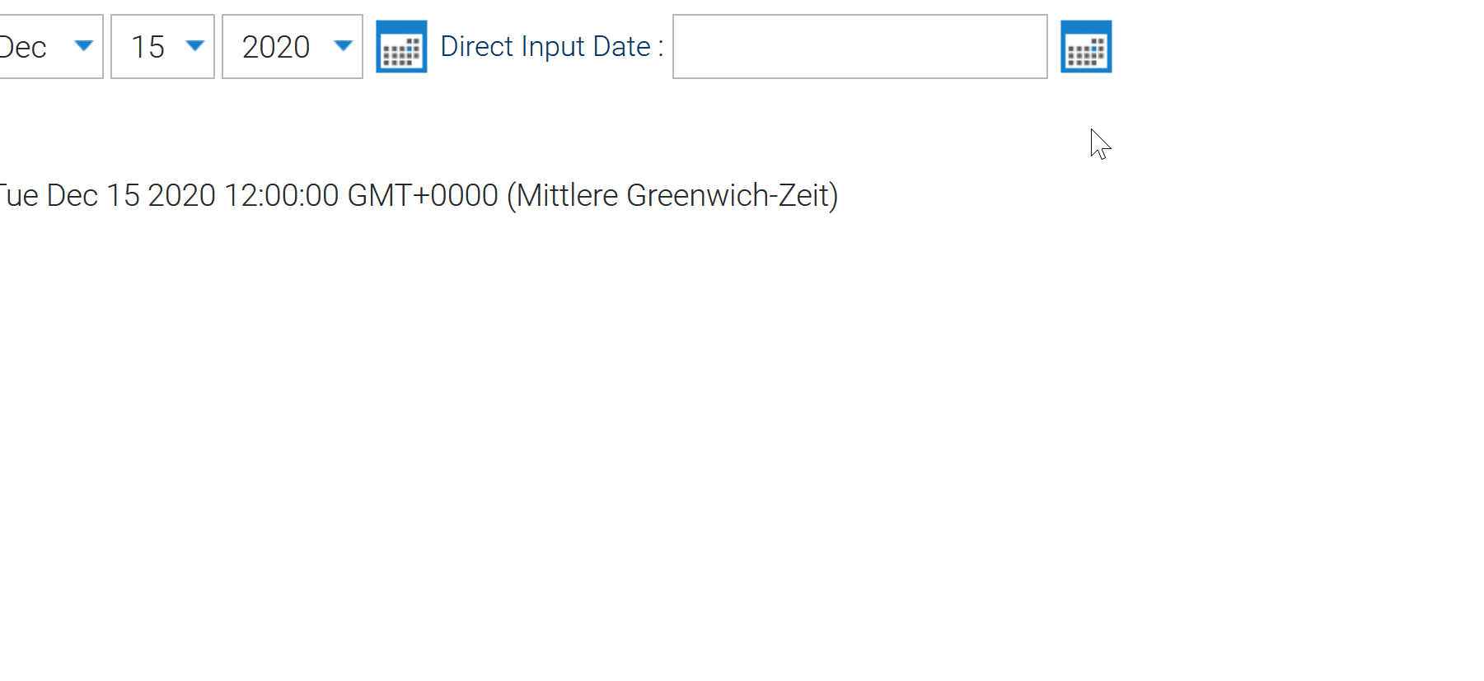This screenshot has width=1484, height=681.
Task: Click the GMT+0000 offset text
Action: (x=423, y=196)
